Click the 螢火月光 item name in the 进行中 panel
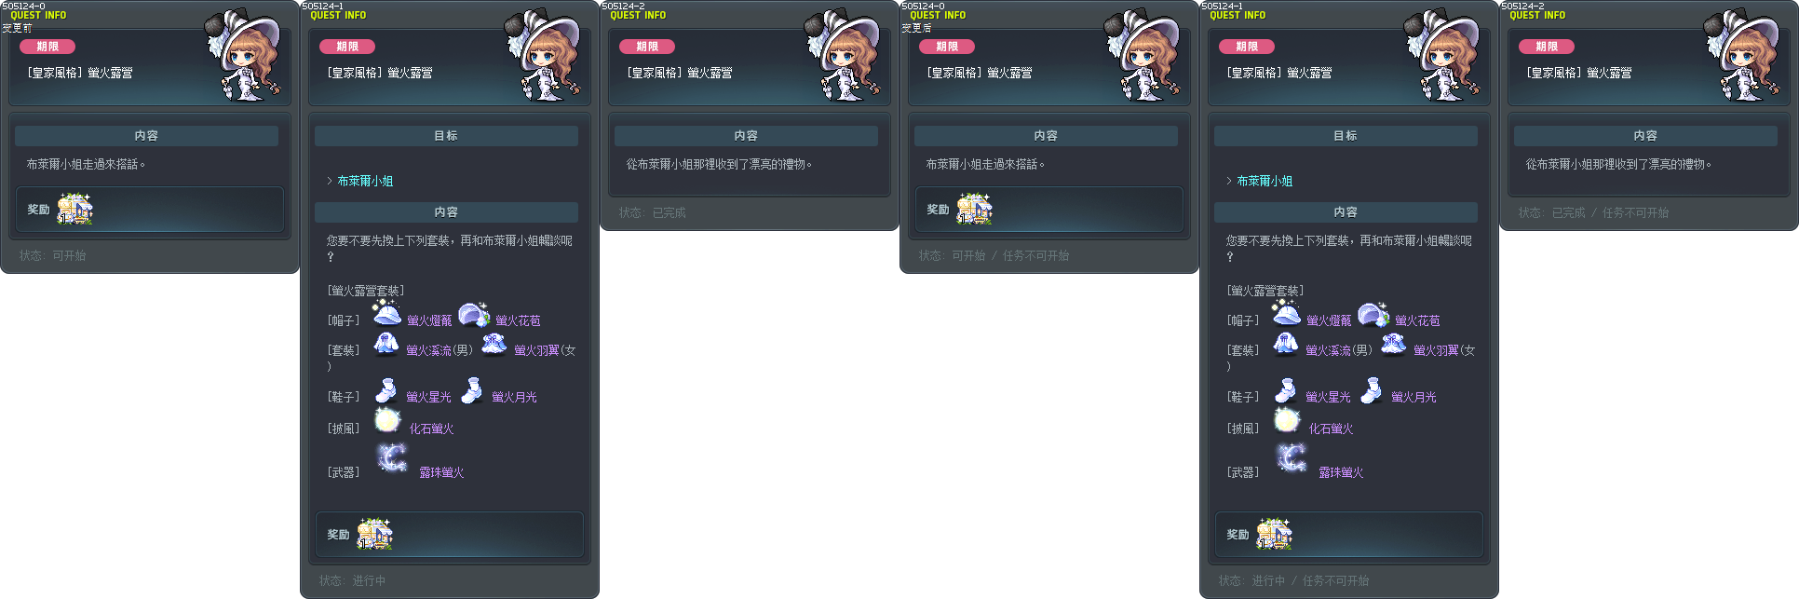 click(x=514, y=397)
